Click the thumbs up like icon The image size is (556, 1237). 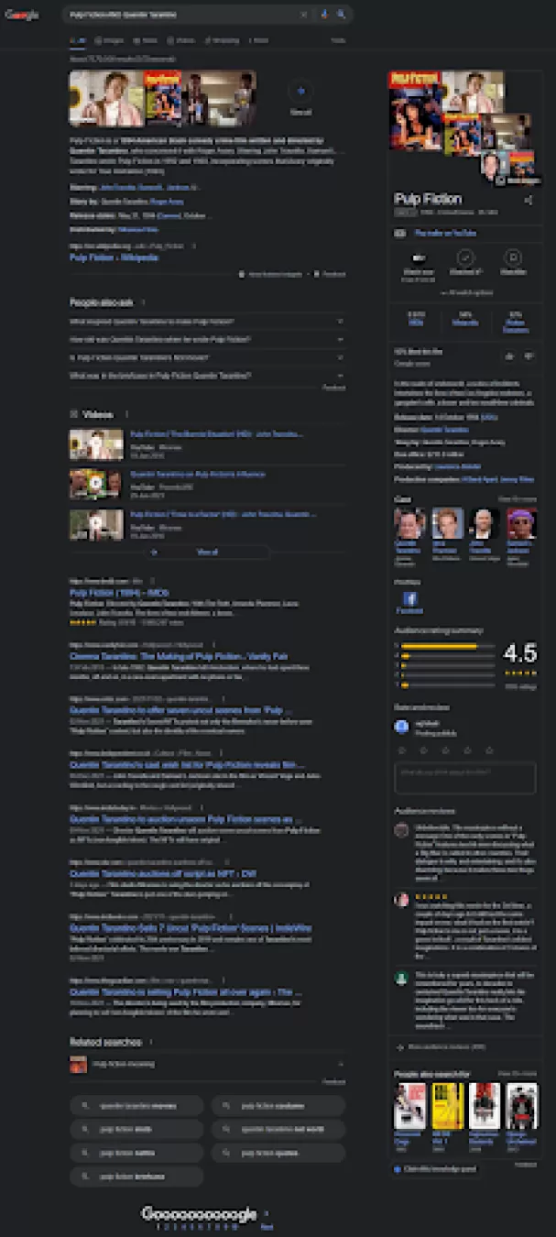tap(509, 356)
